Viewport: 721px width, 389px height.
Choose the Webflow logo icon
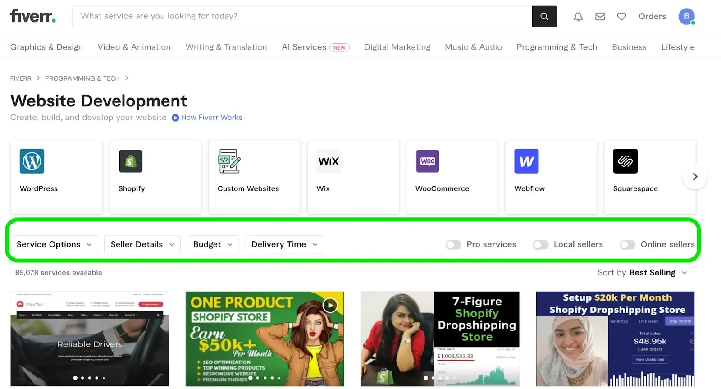coord(526,161)
